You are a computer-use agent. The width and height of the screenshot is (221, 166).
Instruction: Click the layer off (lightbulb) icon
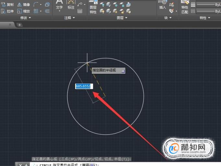(x=102, y=5)
